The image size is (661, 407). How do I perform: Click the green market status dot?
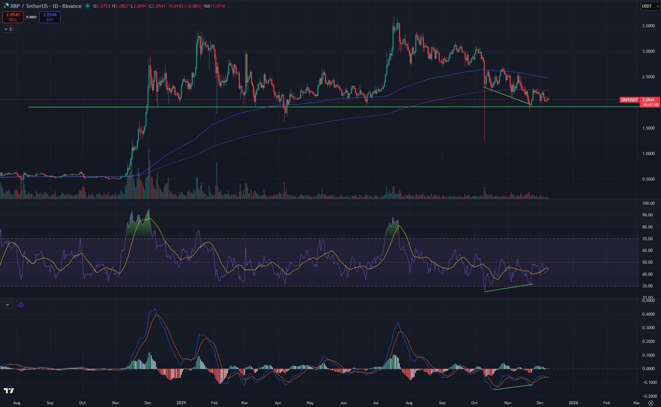point(88,6)
